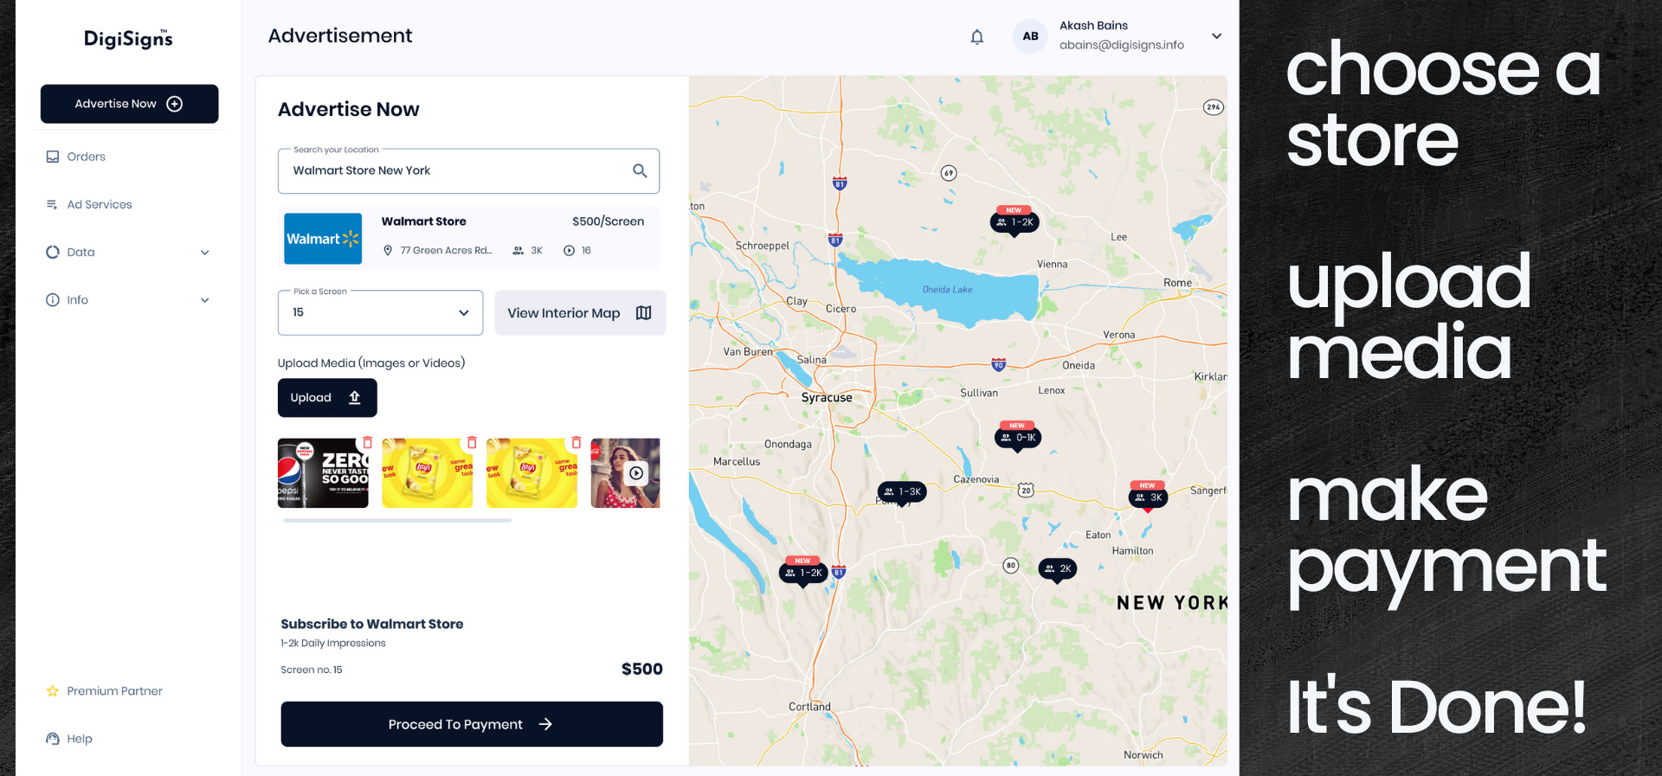Screen dimensions: 1662x776
Task: Go to Ad Services in sidebar
Action: [x=99, y=204]
